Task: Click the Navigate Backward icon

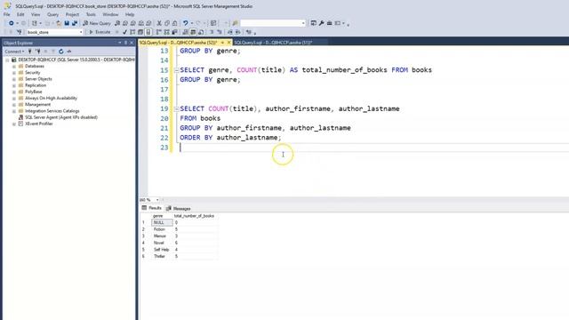Action: click(12, 23)
